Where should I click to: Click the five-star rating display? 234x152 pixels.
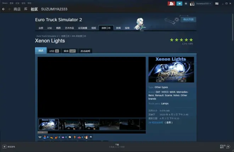182,40
